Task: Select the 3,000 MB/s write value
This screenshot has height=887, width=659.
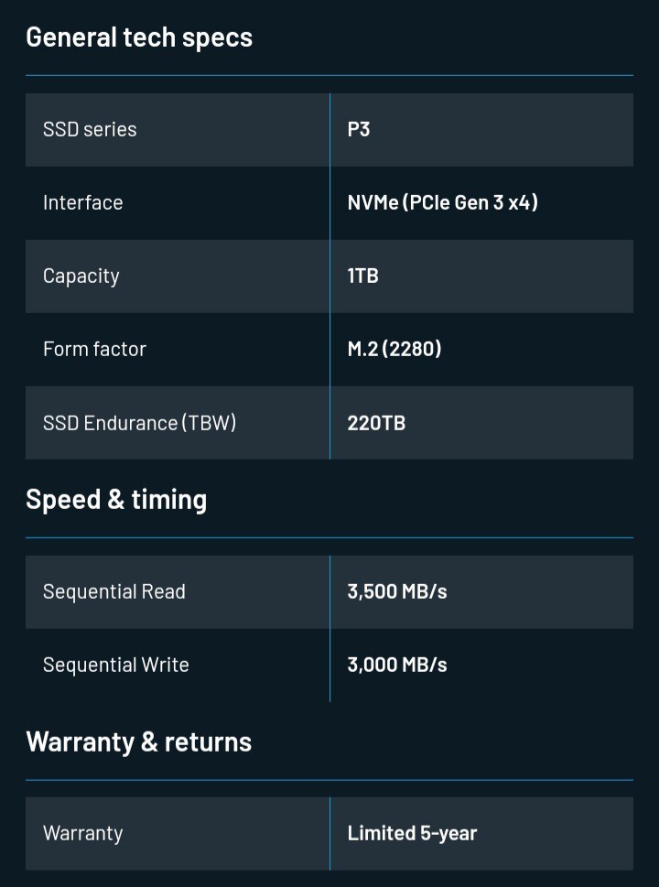Action: tap(397, 665)
